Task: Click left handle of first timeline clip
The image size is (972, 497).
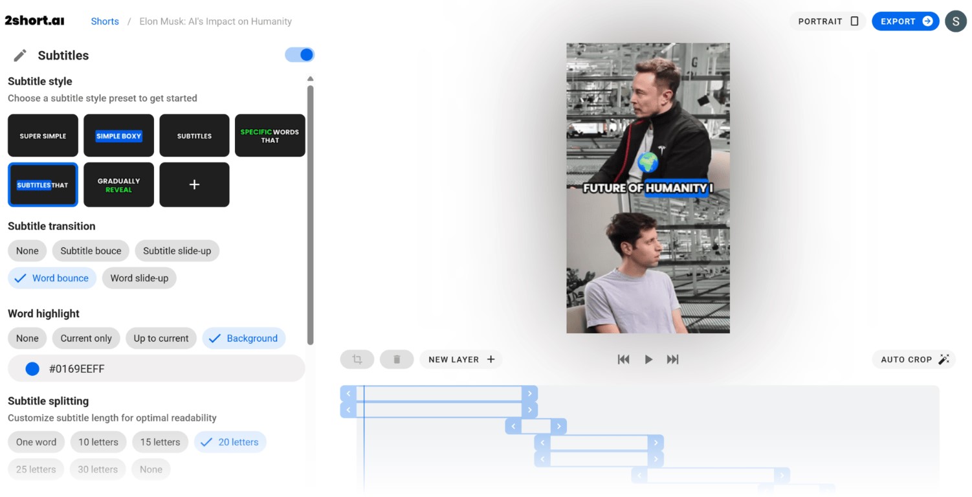Action: [348, 393]
